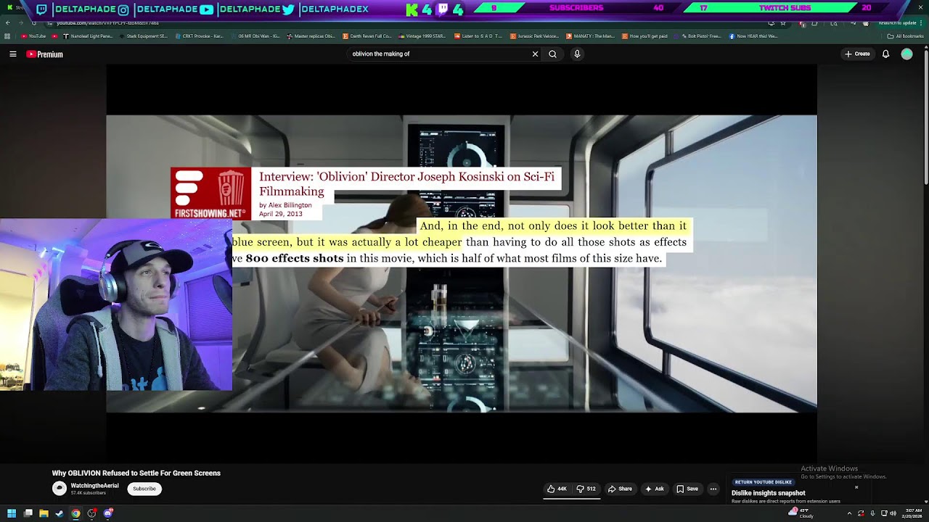Viewport: 929px width, 522px height.
Task: Click the browser address bar URL
Action: pos(108,23)
